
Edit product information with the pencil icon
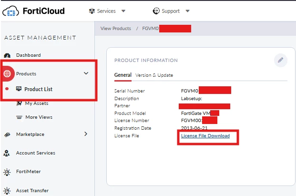tap(281, 60)
